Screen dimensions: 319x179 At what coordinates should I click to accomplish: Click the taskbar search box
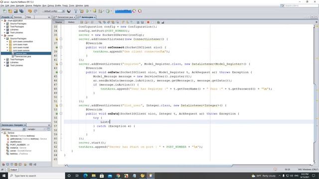(36, 176)
